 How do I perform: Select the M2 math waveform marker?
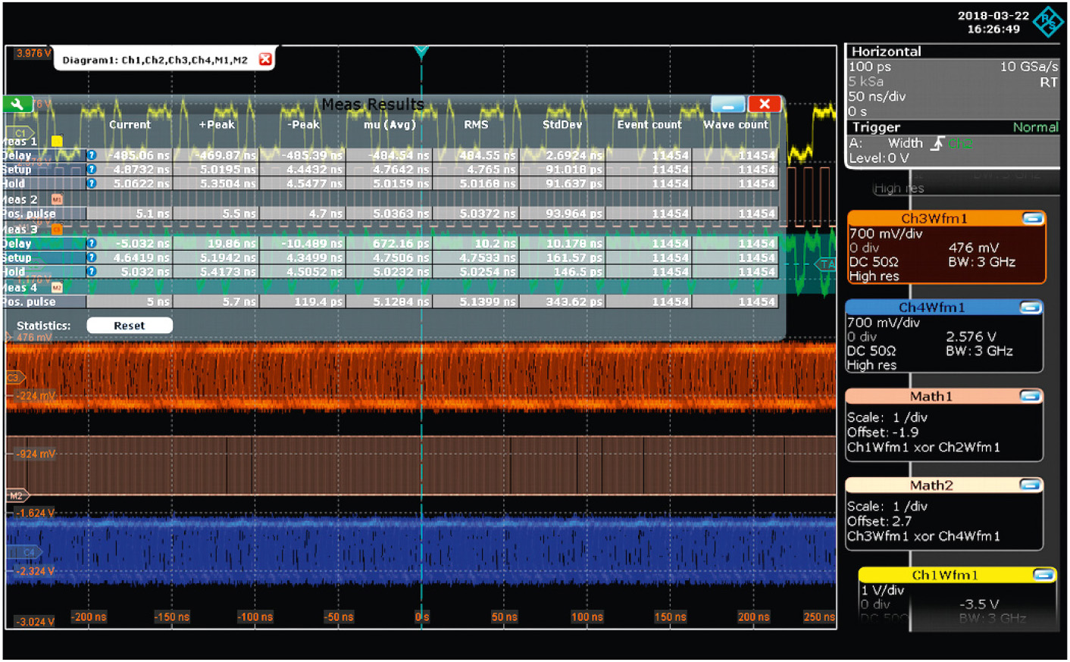(17, 495)
